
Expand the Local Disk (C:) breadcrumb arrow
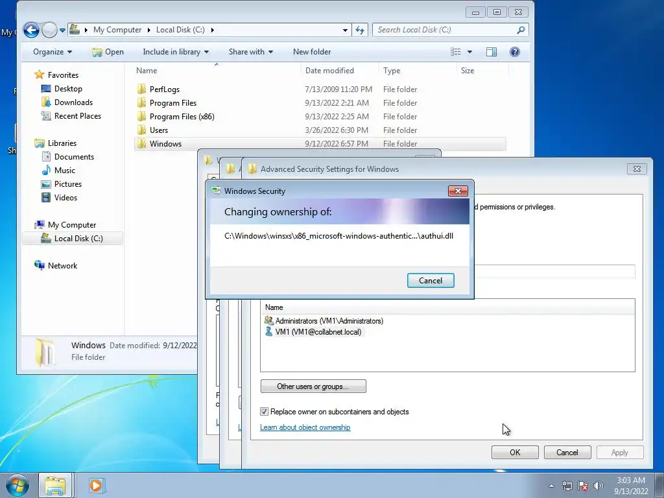tap(212, 30)
